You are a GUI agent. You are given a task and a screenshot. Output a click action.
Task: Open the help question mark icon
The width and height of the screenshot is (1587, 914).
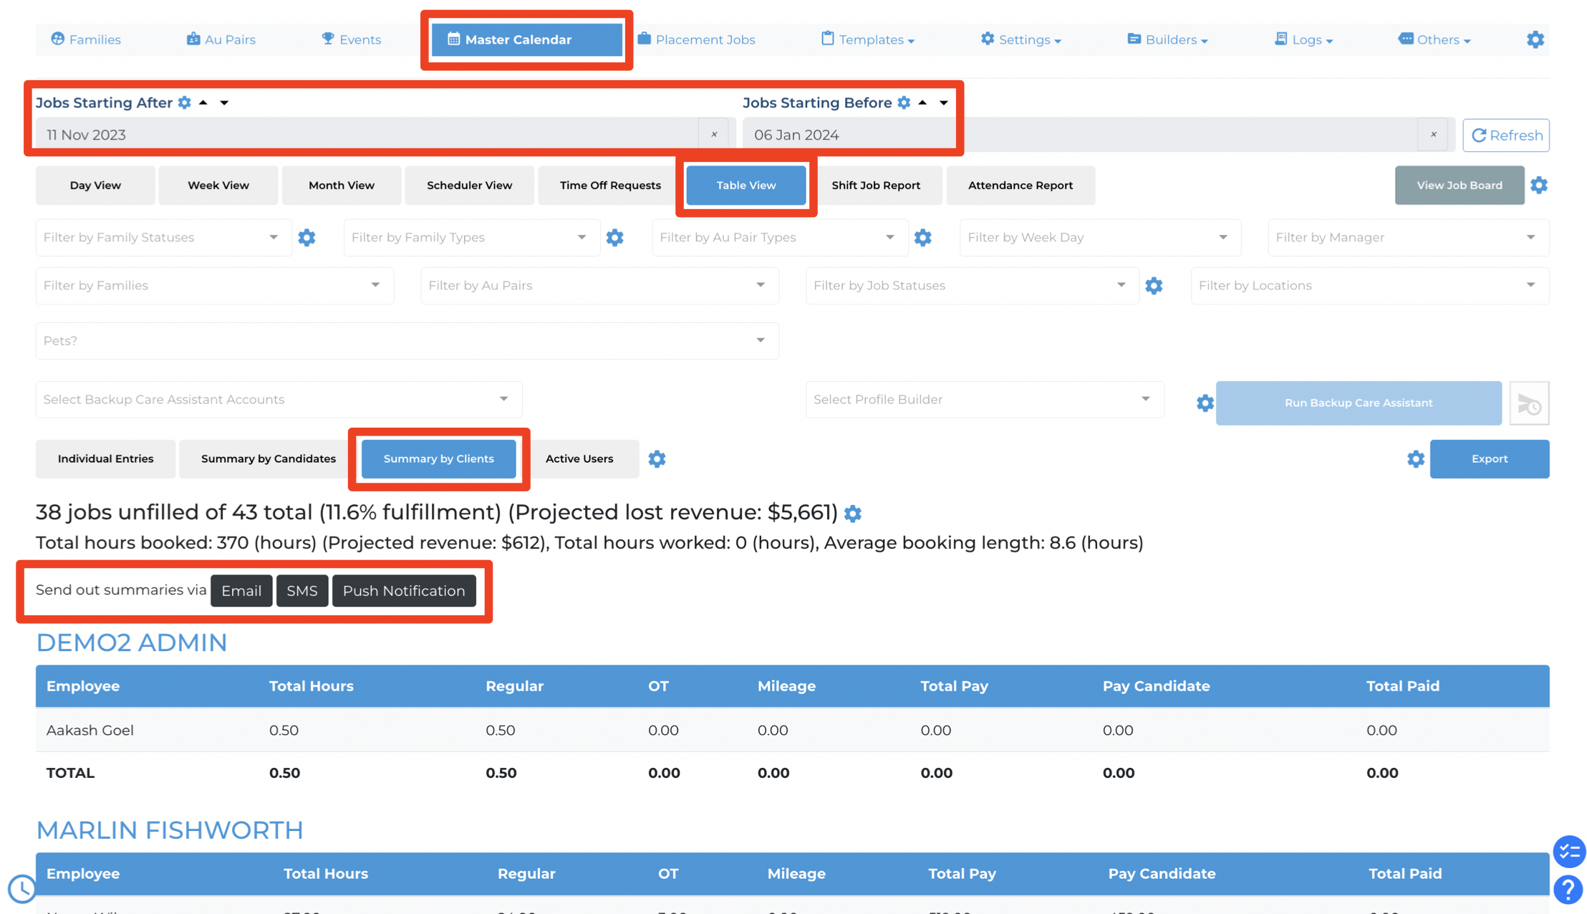point(1568,889)
